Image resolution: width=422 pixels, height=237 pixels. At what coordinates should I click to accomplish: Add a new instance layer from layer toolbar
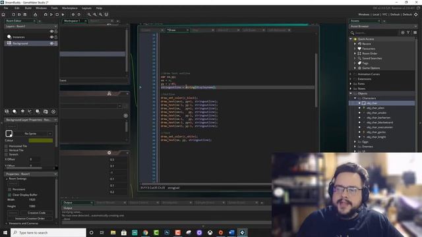coord(15,111)
